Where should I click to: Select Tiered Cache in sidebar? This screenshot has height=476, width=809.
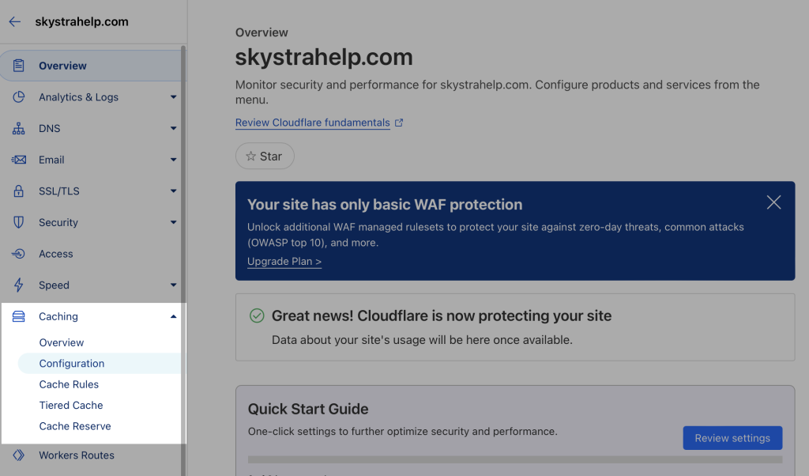71,405
